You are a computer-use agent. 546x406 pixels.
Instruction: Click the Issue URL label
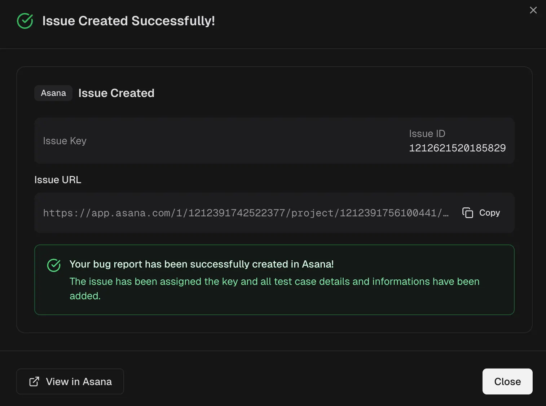coord(57,180)
